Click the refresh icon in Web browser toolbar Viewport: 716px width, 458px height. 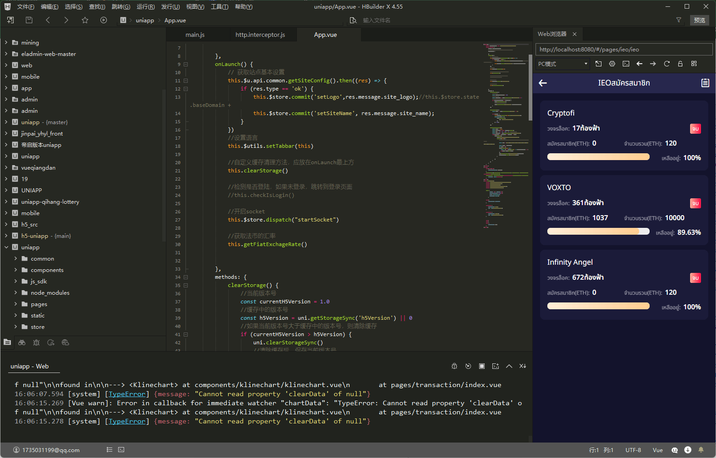click(x=666, y=64)
